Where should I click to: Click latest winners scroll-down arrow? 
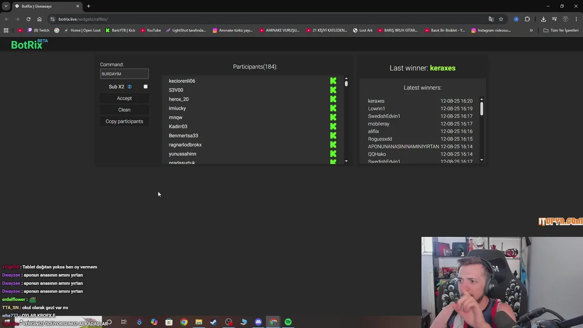[x=481, y=160]
